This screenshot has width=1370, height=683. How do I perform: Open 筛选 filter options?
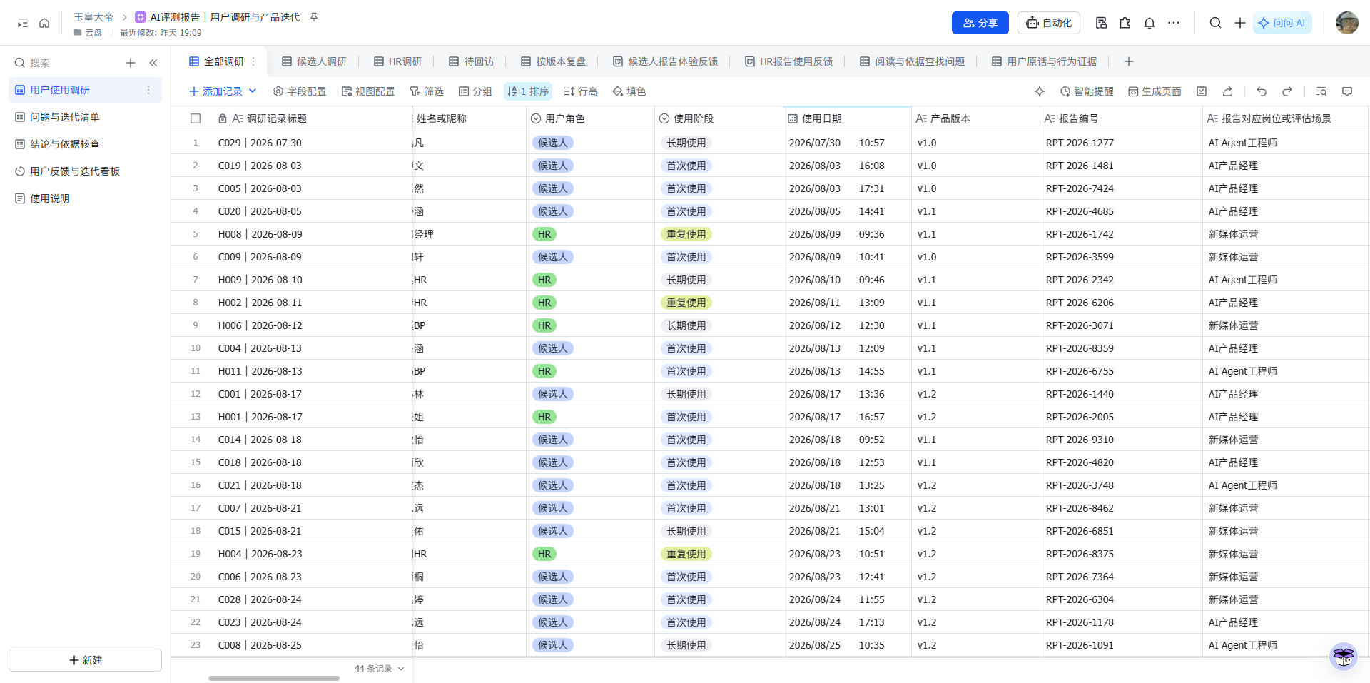point(427,91)
